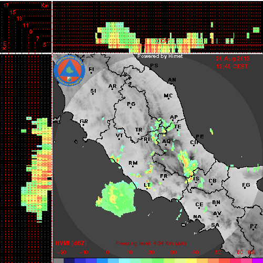Click the Powered by Himet label

click(x=160, y=56)
